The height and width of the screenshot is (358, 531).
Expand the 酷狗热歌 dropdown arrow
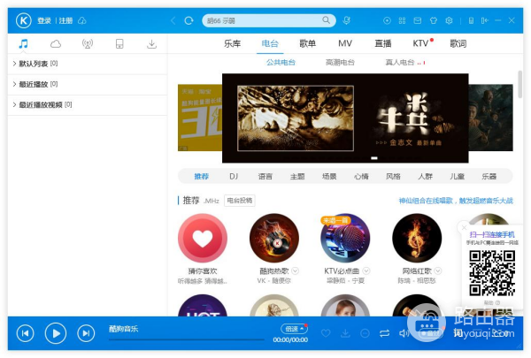[296, 270]
